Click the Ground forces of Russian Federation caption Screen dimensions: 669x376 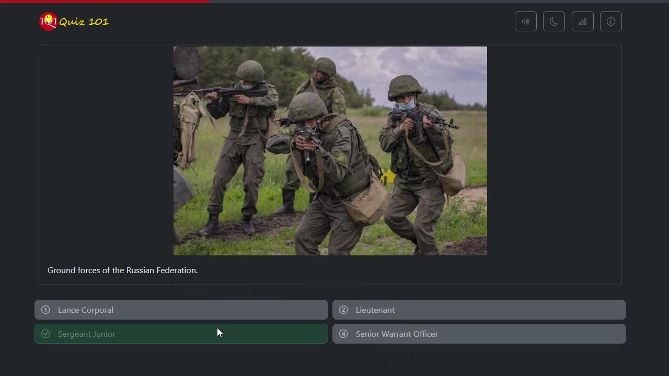point(122,270)
